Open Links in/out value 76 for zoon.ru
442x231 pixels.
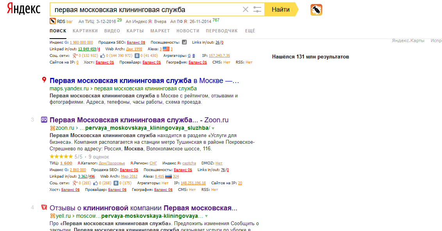click(223, 170)
